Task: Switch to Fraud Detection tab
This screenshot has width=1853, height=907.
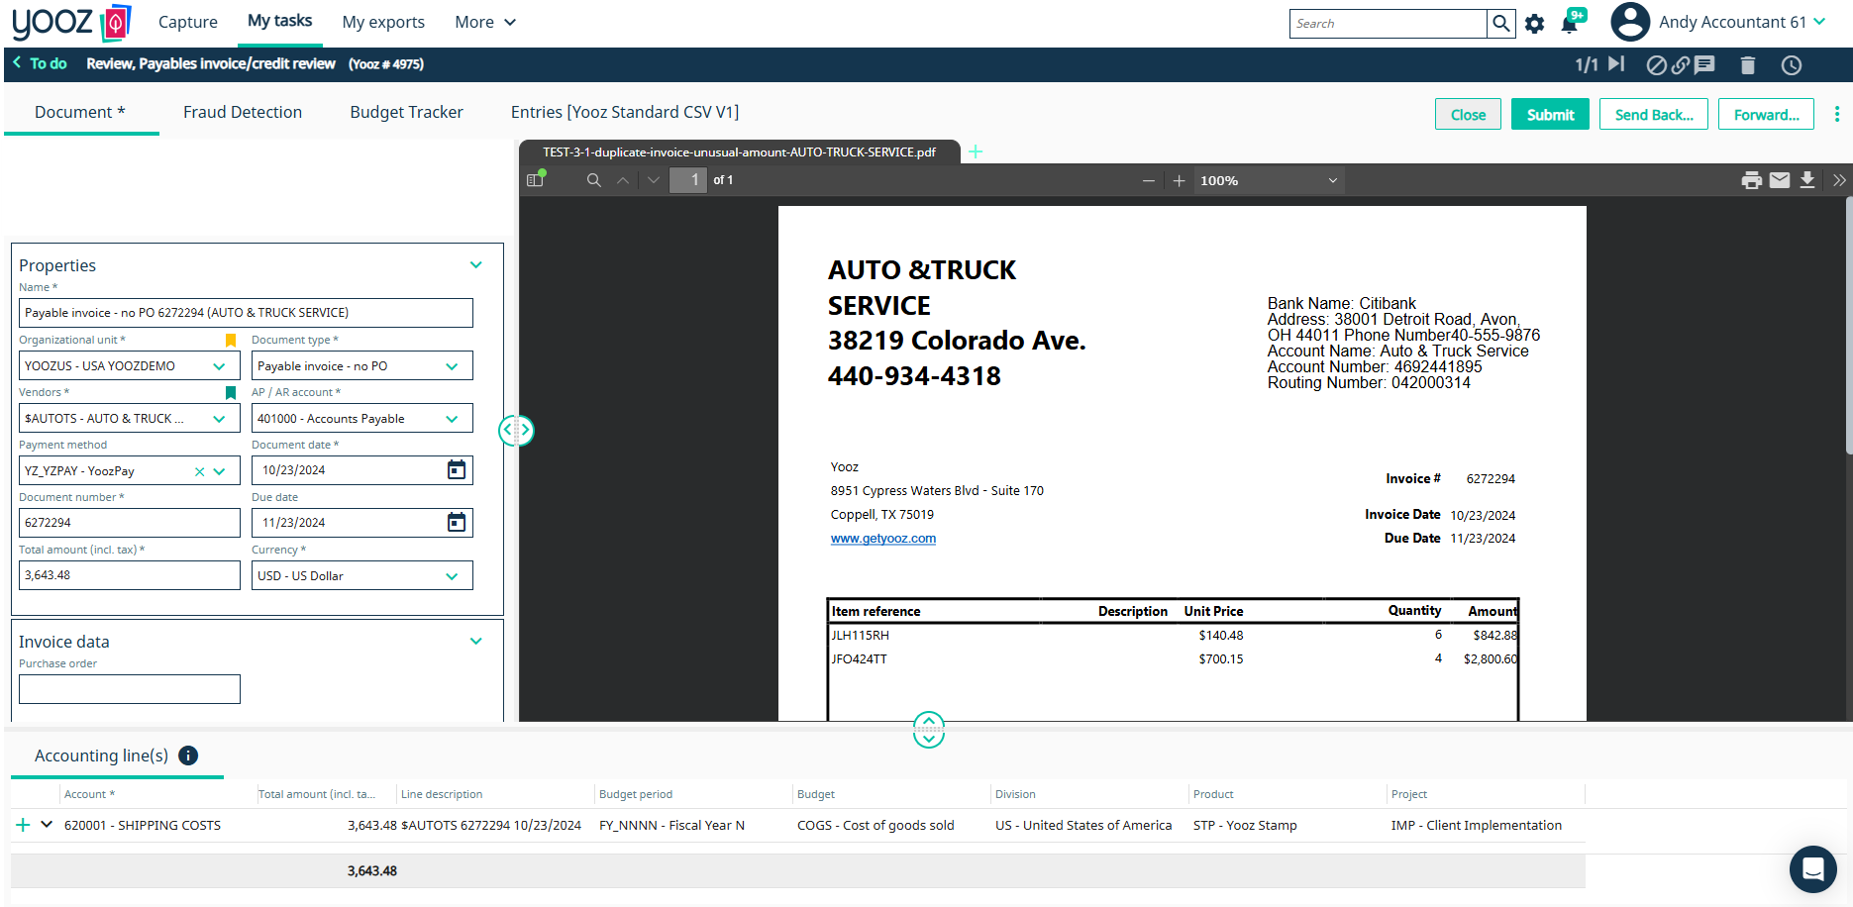Action: click(x=243, y=112)
